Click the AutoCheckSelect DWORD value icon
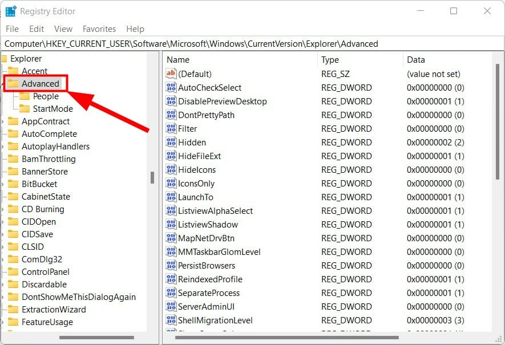505x345 pixels. click(x=171, y=87)
